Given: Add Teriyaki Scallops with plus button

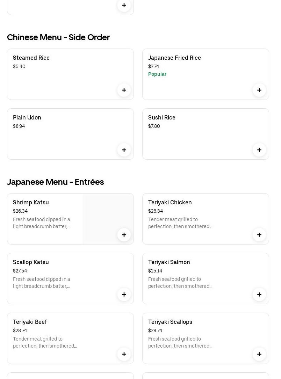Looking at the screenshot, I should [259, 354].
